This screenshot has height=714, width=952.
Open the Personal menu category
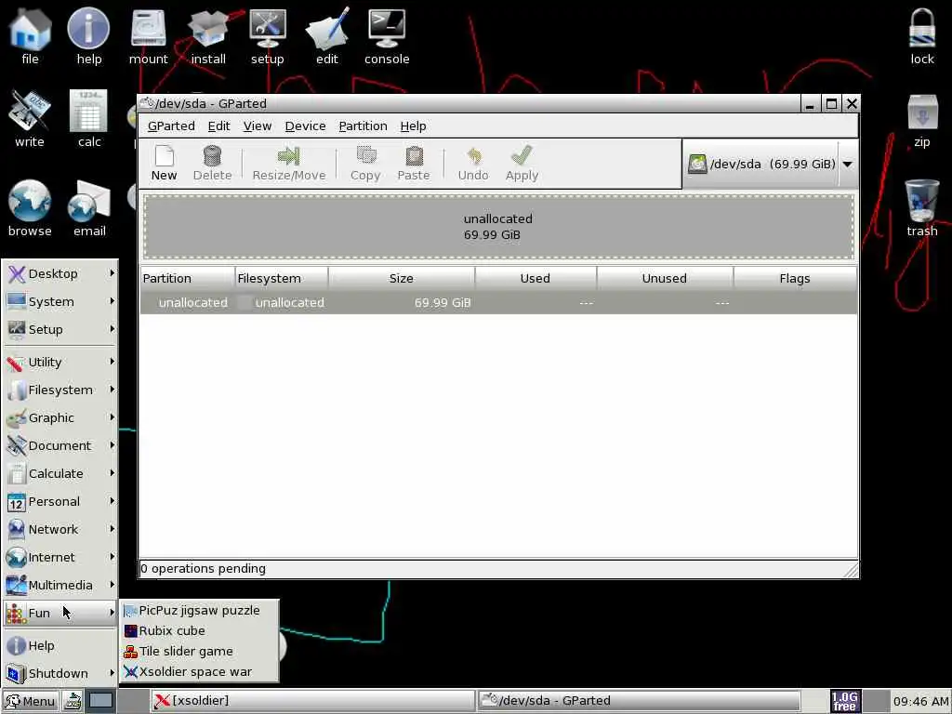60,501
